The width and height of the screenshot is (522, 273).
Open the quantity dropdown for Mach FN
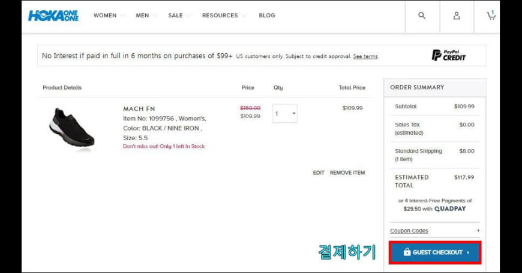pos(285,114)
